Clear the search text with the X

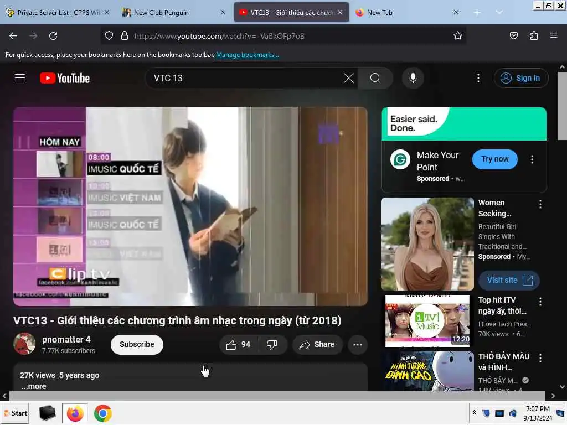pyautogui.click(x=349, y=78)
